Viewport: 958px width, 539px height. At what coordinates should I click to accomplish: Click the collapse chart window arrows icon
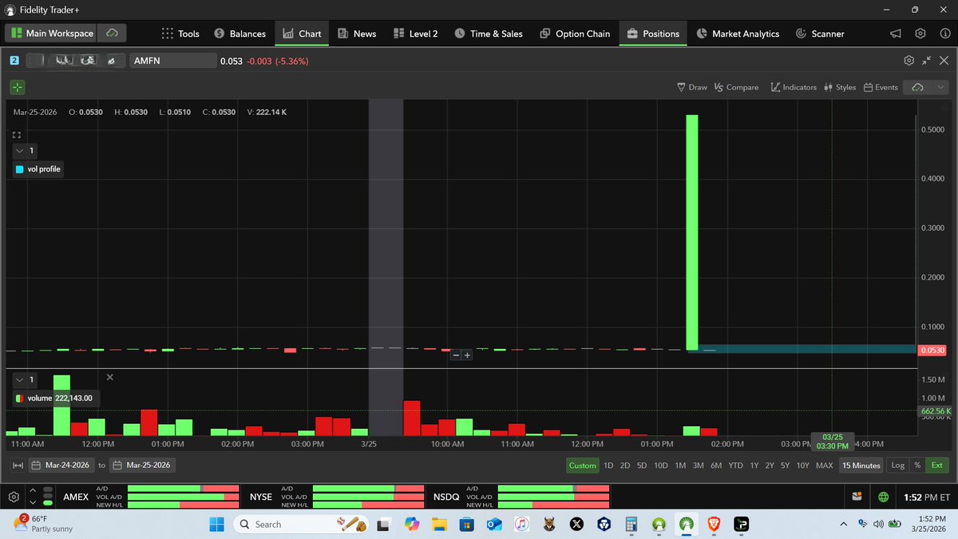927,61
